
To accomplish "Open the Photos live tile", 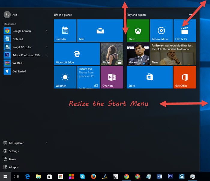I will (112, 54).
